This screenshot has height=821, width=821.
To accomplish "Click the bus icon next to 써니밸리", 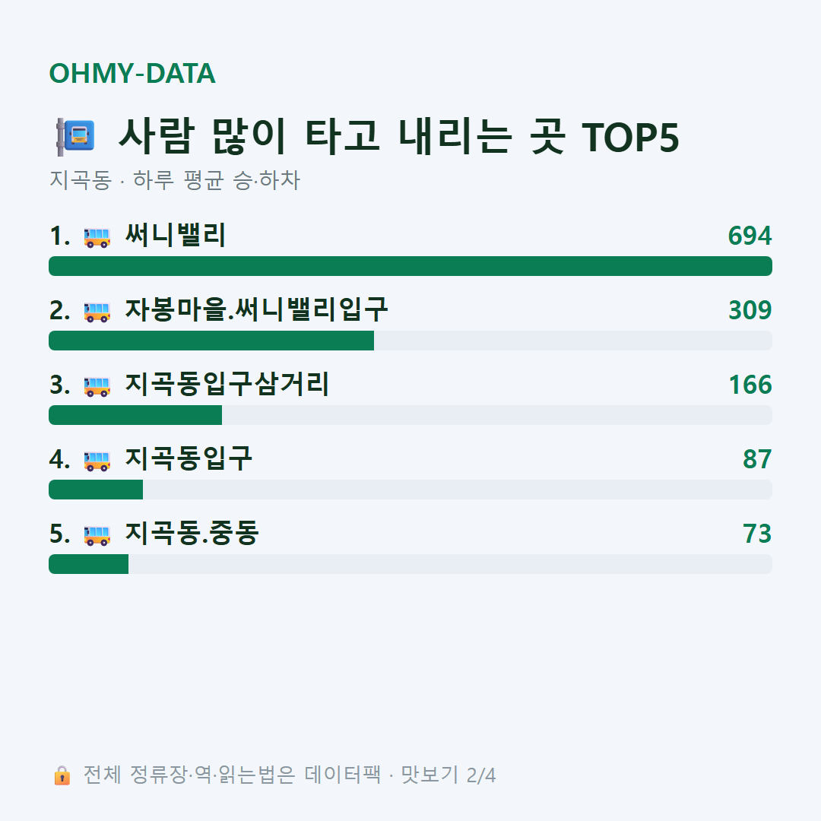I will (97, 236).
